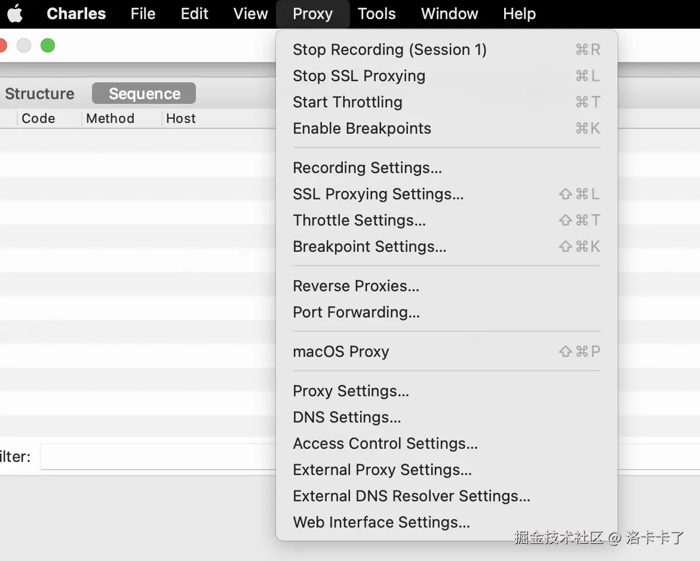Choose Stop SSL Proxying
Screen dimensions: 700x561
pos(446,76)
